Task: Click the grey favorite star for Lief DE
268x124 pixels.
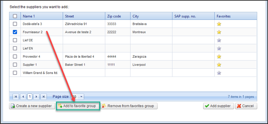Action: [219, 40]
